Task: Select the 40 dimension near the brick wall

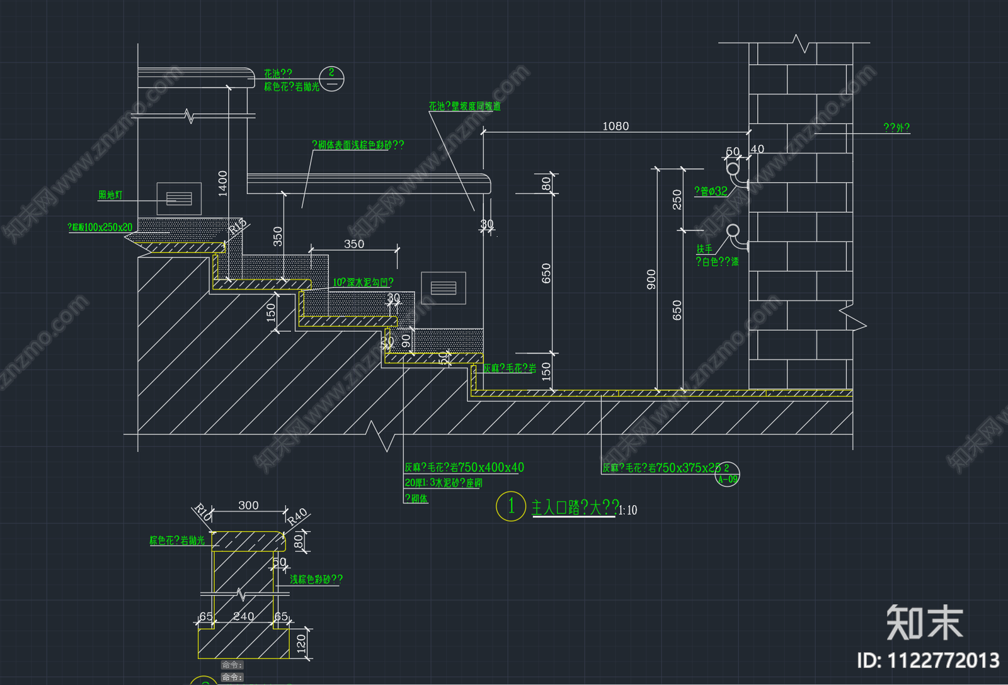Action: point(757,149)
